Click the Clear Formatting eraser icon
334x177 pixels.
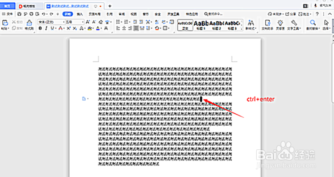coord(100,22)
